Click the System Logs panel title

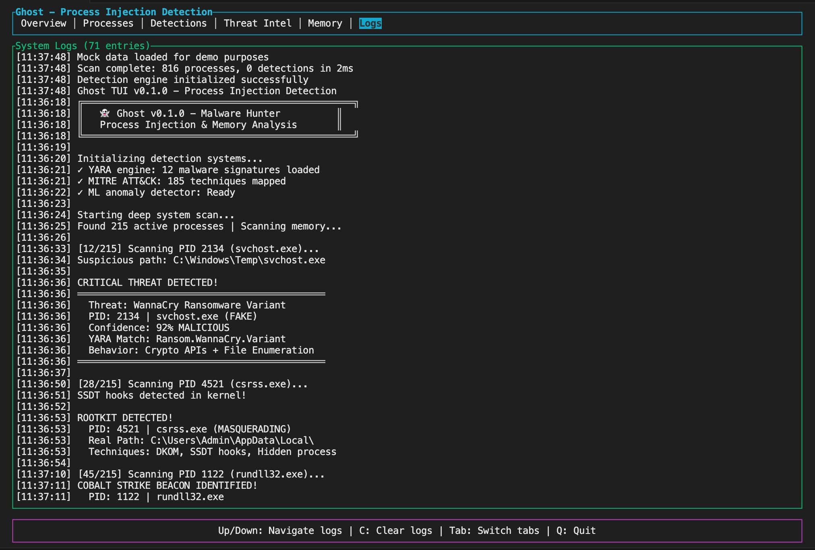pos(82,45)
